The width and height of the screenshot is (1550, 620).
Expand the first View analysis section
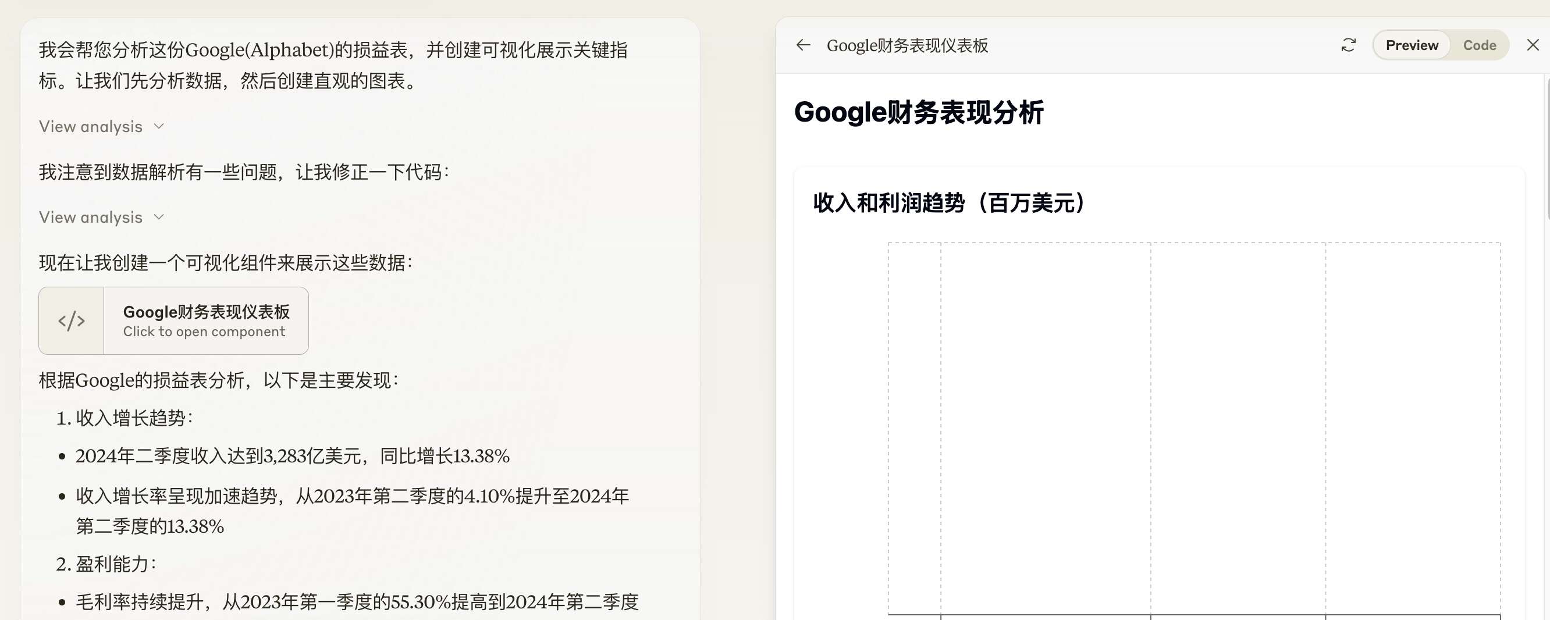point(101,126)
